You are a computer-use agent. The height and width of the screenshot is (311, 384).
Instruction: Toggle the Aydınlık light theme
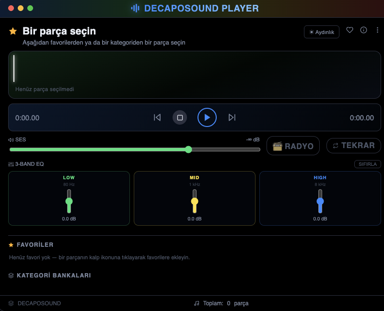click(x=322, y=32)
